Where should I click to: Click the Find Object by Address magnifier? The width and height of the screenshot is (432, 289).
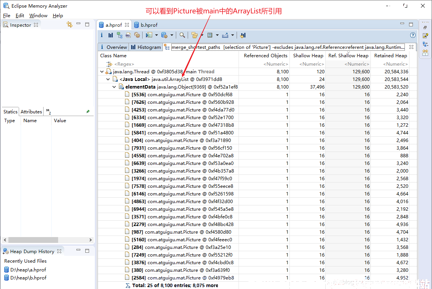pyautogui.click(x=182, y=35)
